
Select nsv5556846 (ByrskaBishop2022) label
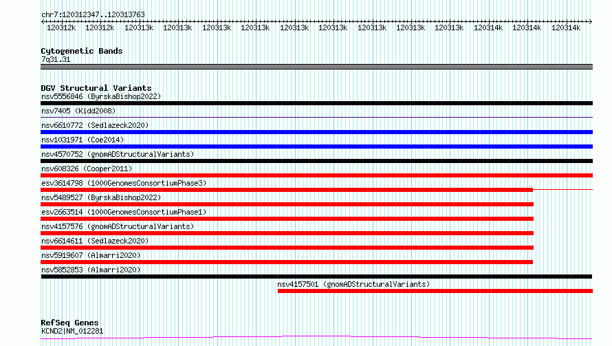101,96
